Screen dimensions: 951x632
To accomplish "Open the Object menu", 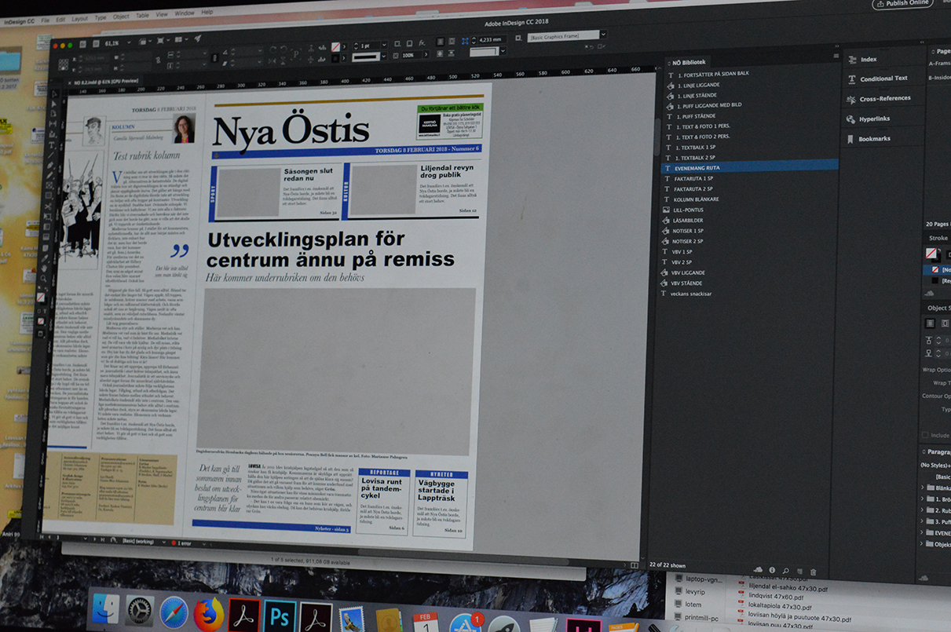I will click(x=121, y=16).
